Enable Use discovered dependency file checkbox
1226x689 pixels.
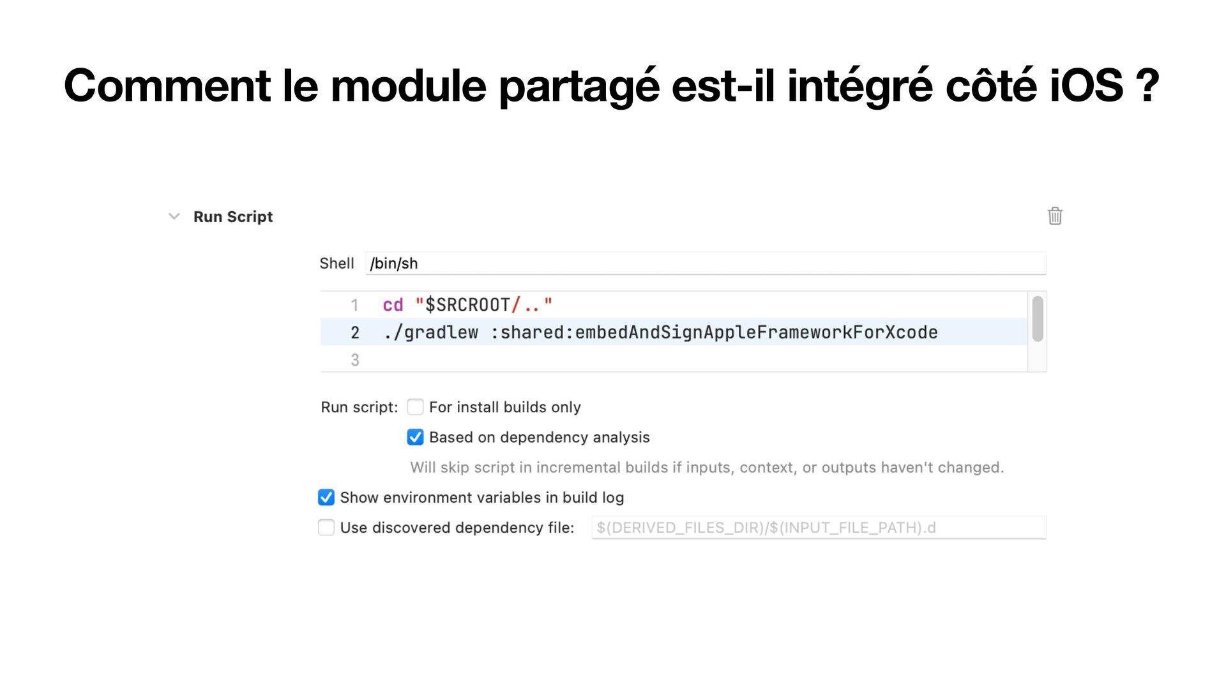coord(326,528)
